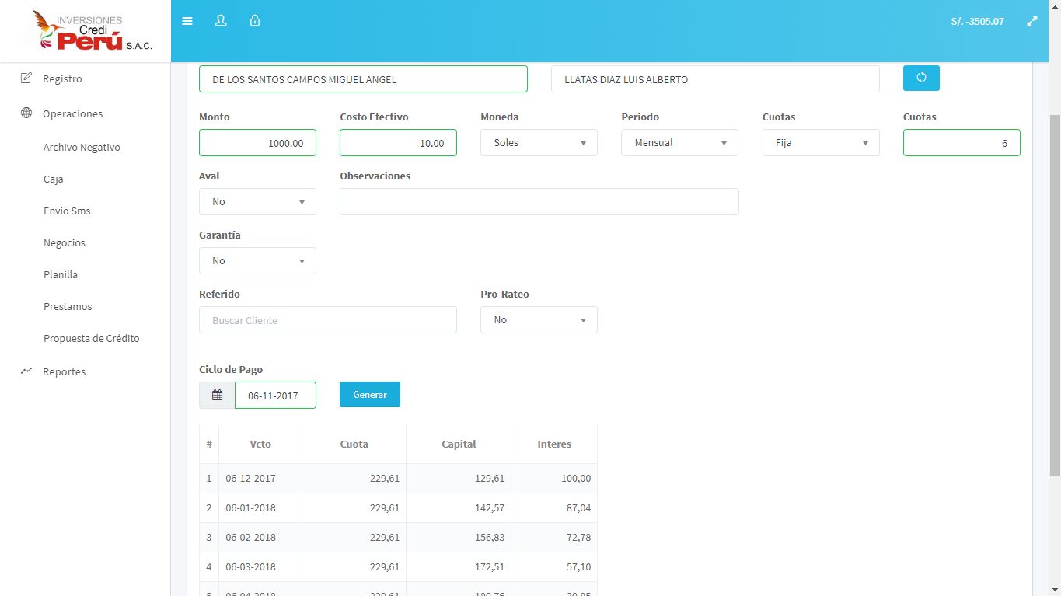1061x596 pixels.
Task: Click the interest value 100,00
Action: coord(576,479)
